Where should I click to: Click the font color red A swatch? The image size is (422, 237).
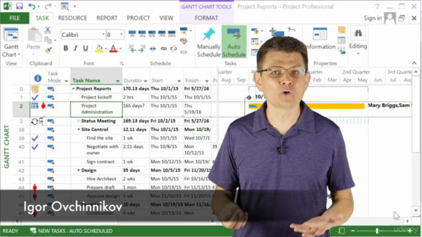coord(113,49)
